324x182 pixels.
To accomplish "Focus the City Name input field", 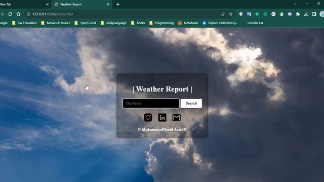I will pos(151,103).
